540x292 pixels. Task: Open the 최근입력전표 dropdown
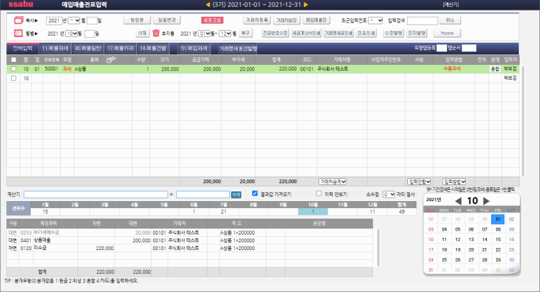pos(375,20)
